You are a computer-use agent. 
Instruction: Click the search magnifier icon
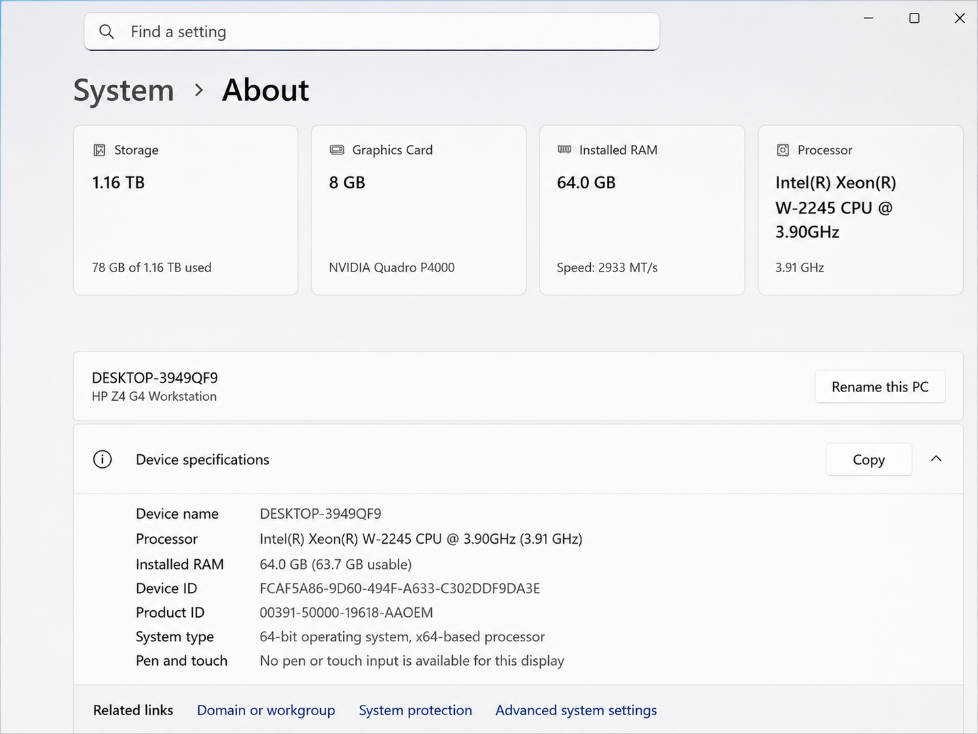(x=106, y=32)
